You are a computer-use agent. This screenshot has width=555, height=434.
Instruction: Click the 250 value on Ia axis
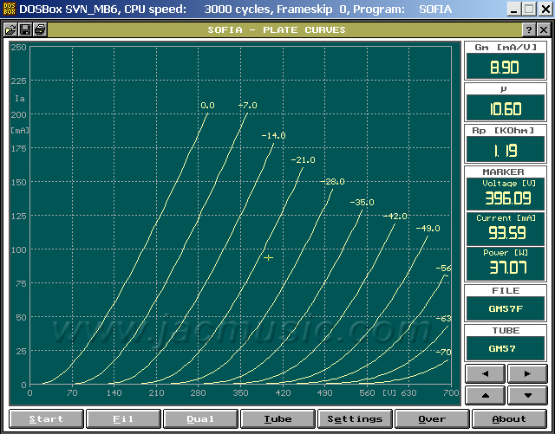click(18, 47)
